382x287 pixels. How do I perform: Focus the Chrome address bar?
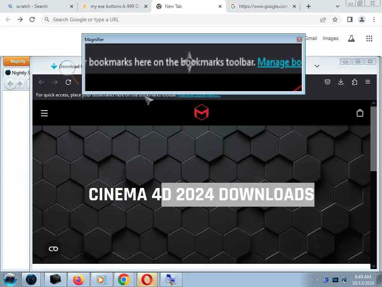180,19
